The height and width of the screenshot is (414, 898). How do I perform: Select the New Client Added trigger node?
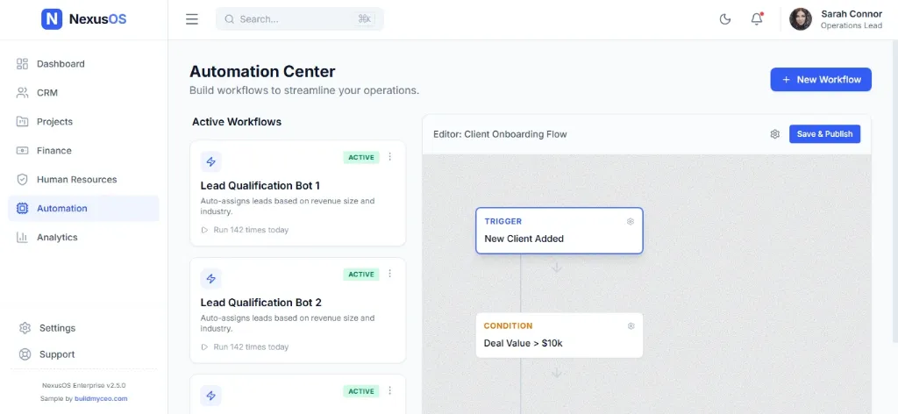559,231
